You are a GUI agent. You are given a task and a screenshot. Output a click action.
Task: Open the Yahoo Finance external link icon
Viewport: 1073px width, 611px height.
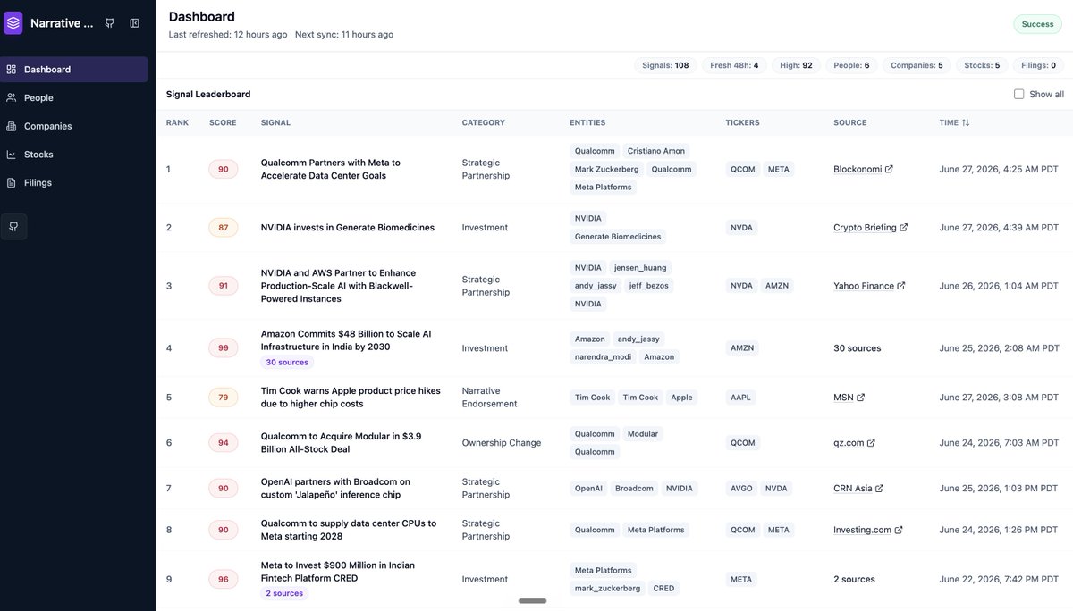[901, 286]
